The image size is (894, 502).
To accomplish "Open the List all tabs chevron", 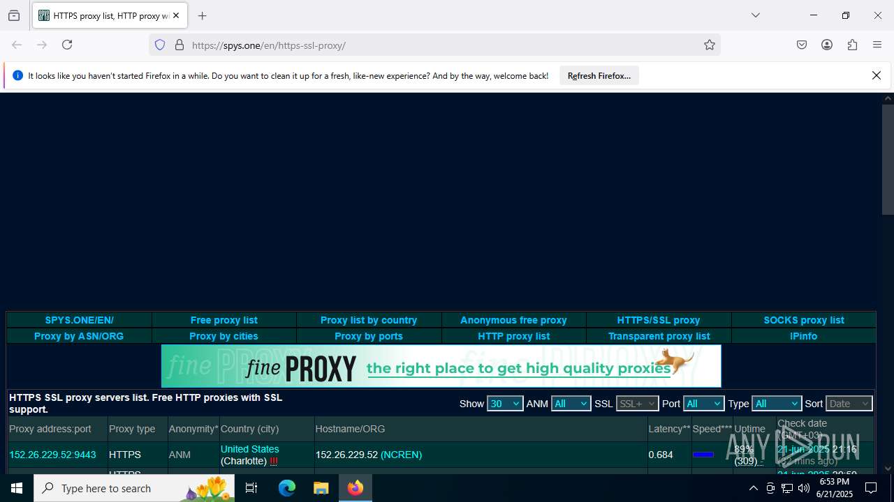I will coord(755,15).
